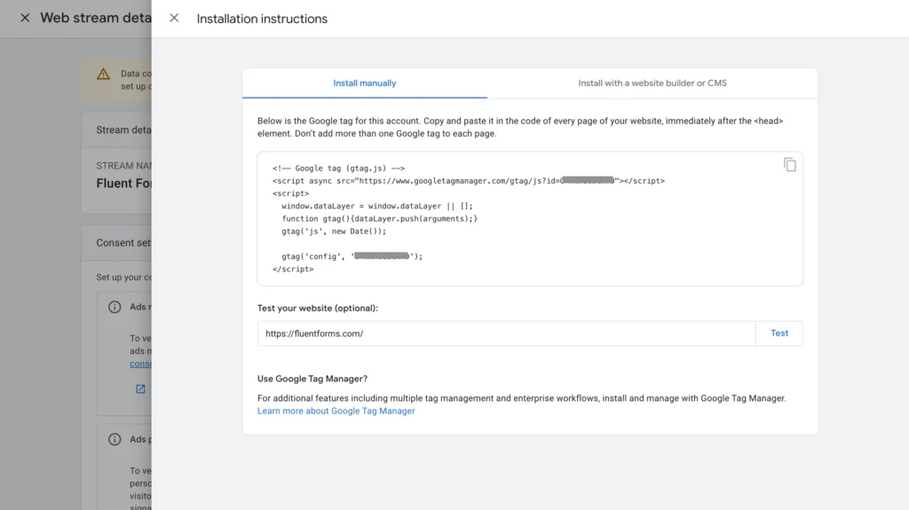Click the 'Test your website (optional):' label
The width and height of the screenshot is (909, 510).
click(318, 308)
